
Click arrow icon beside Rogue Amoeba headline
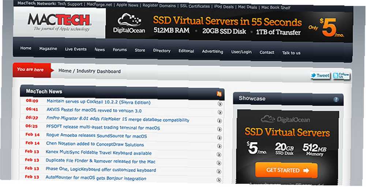click(219, 138)
